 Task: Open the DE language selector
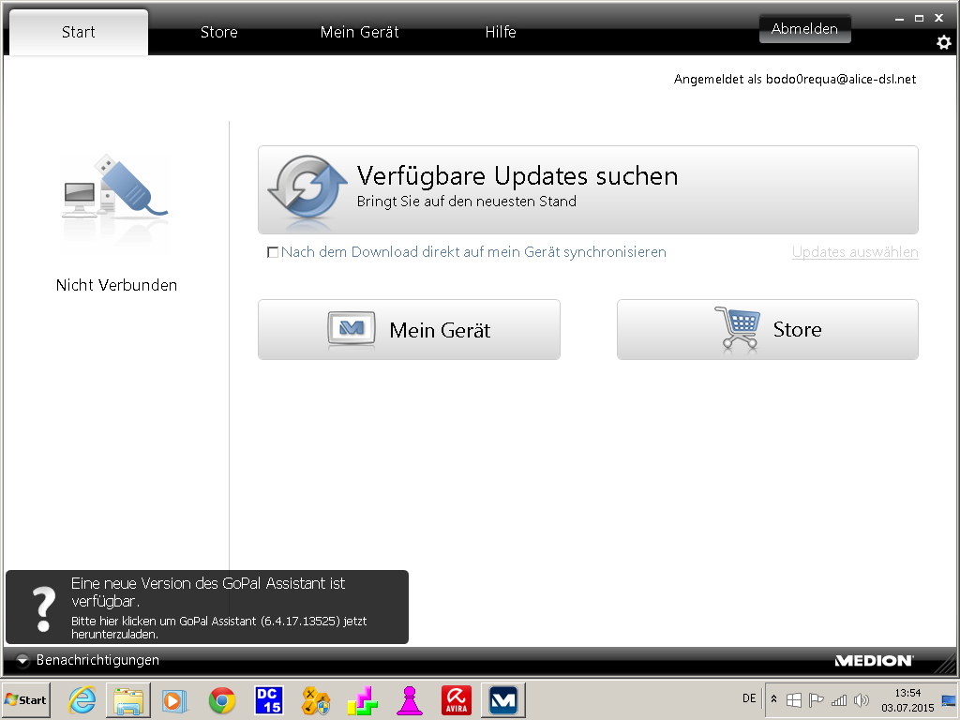749,698
